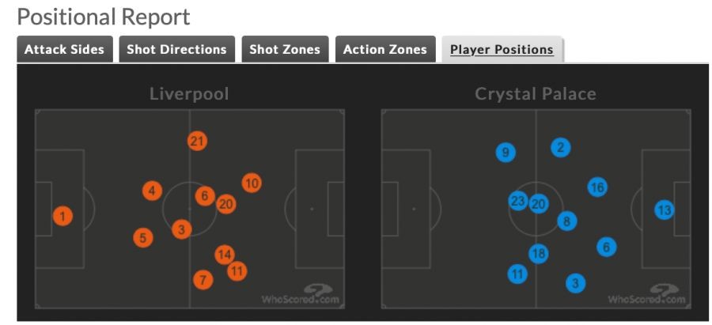Image resolution: width=712 pixels, height=325 pixels.
Task: Click Crystal Palace player marker number 3
Action: click(x=576, y=282)
